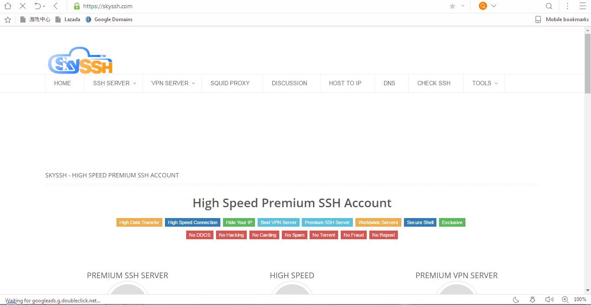Click the No Carding red label
Viewport: 591px width, 305px height.
click(x=264, y=235)
